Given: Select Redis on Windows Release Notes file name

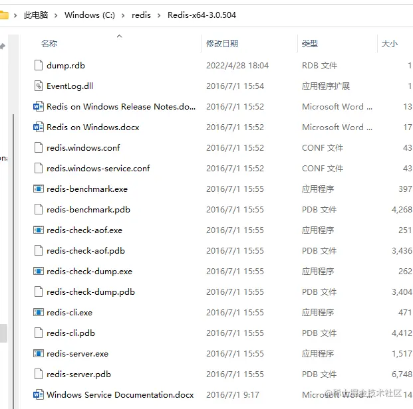Looking at the screenshot, I should tap(121, 106).
